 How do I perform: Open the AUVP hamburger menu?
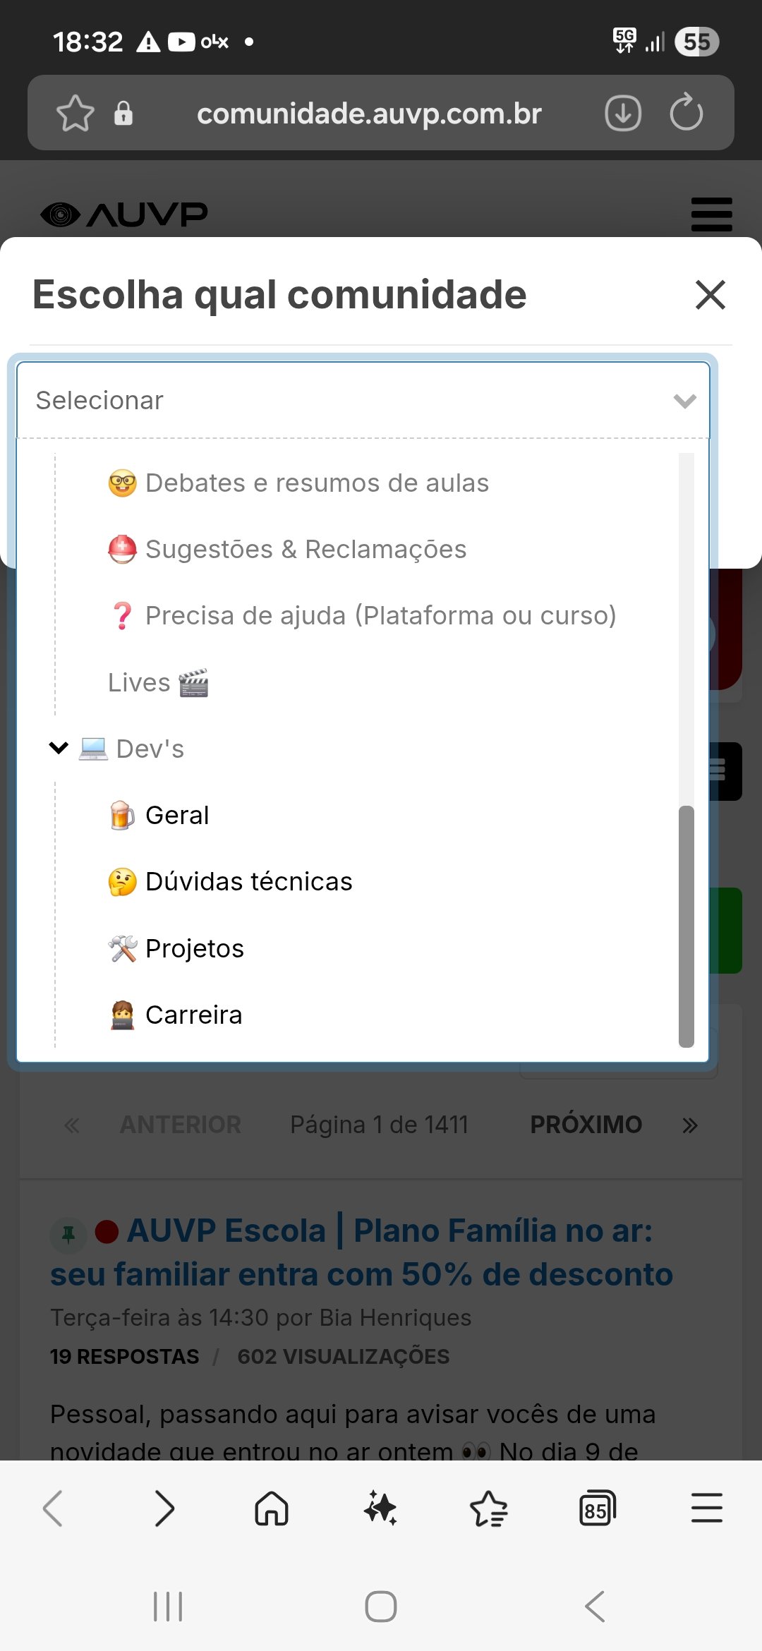(x=711, y=214)
